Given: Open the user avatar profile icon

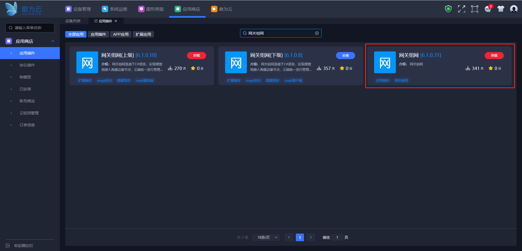Looking at the screenshot, I should click(x=514, y=9).
